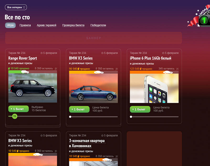Open the Все лотереи dropdown
Image resolution: width=210 pixels, height=166 pixels.
pyautogui.click(x=16, y=7)
